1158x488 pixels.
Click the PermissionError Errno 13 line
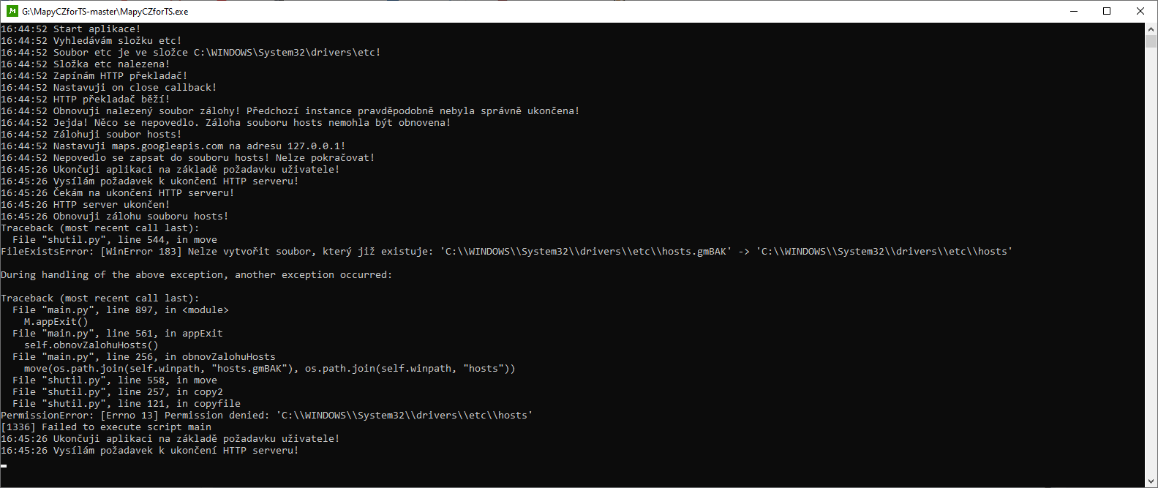pyautogui.click(x=267, y=416)
